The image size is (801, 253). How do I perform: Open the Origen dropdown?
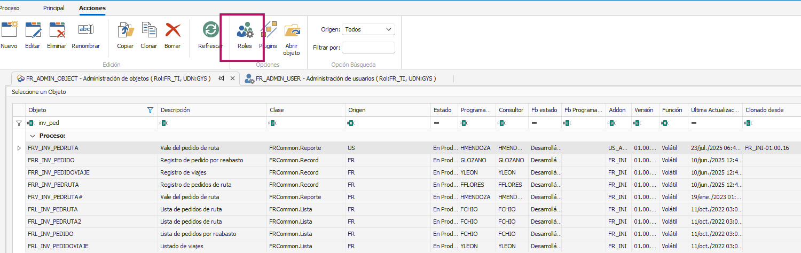coord(368,29)
